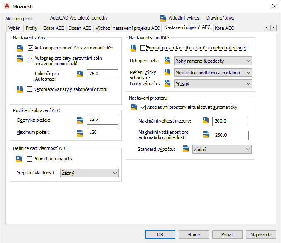Click drawing icon next to Aktuální výkres
The image size is (281, 243).
tap(163, 18)
